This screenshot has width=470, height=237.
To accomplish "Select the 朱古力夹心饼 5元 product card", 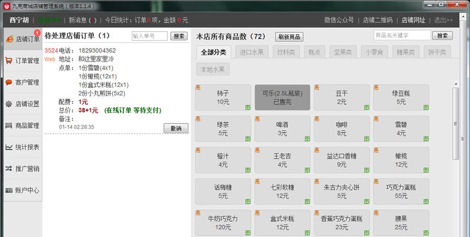I will coord(342,191).
